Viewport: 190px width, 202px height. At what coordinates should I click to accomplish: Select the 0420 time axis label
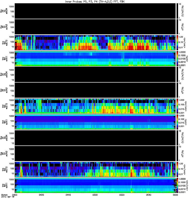[41, 195]
